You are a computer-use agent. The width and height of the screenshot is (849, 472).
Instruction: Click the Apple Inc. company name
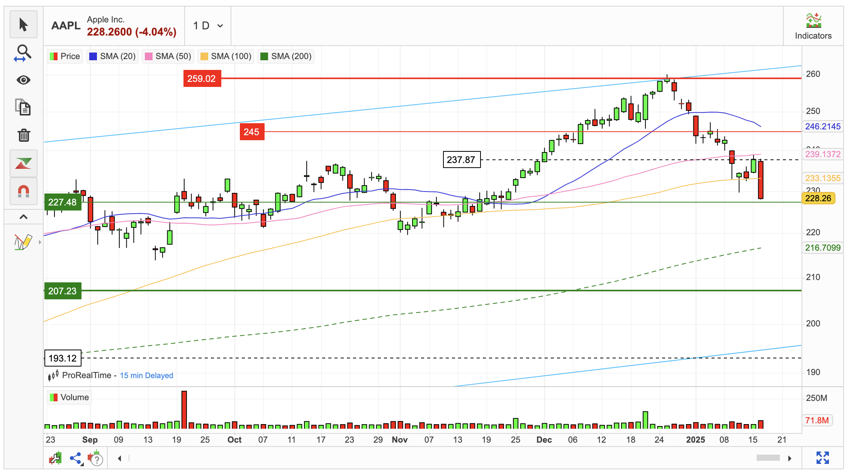tap(105, 19)
